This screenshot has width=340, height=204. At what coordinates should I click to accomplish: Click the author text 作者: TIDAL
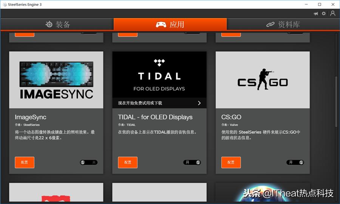[127, 125]
